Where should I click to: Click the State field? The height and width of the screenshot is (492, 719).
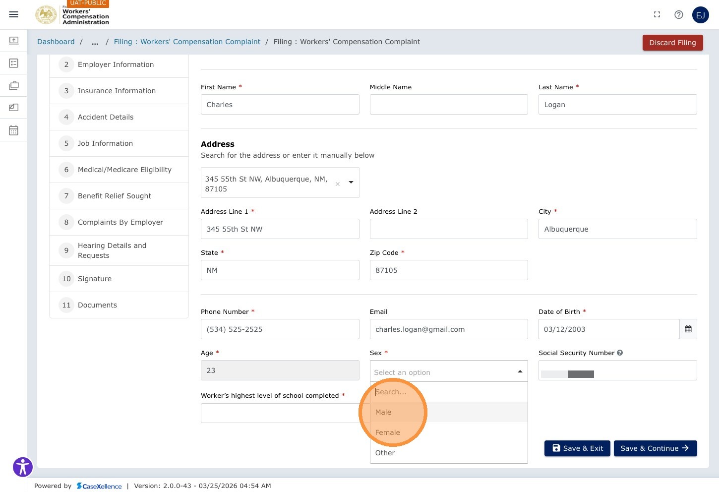coord(280,270)
